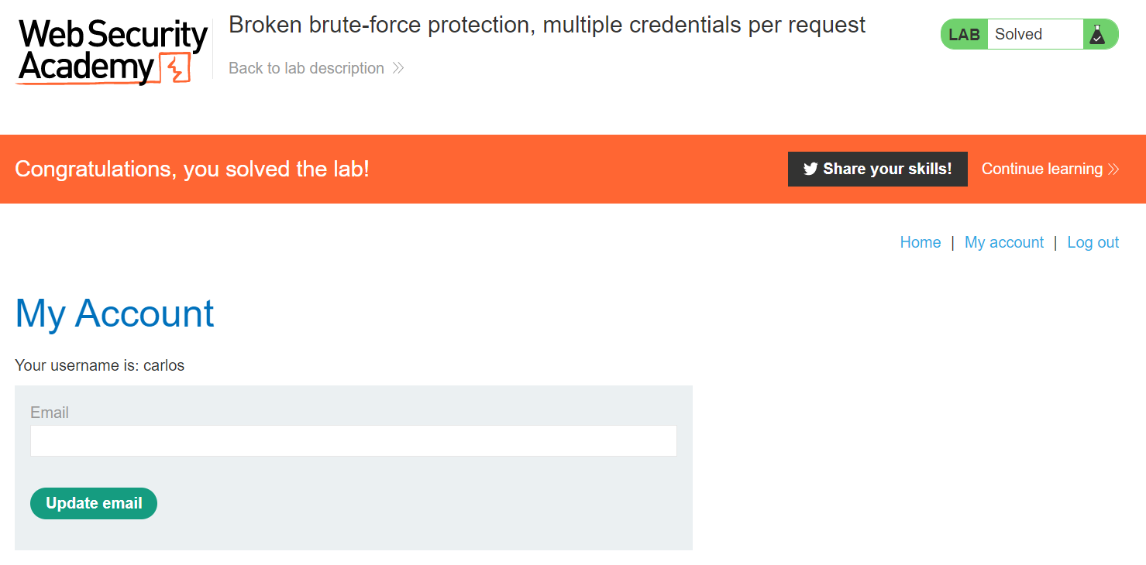Go to the Home page link

coord(921,242)
